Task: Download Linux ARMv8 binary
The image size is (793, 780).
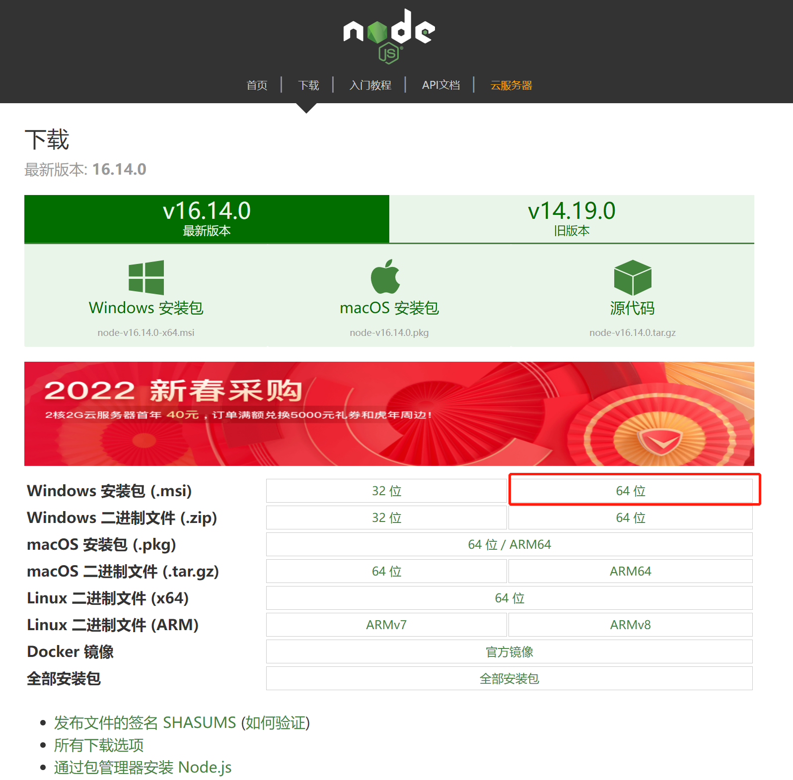Action: click(x=631, y=625)
